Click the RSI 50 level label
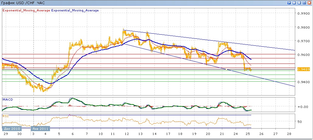Viewport: 313px width, 140px height. click(x=299, y=122)
